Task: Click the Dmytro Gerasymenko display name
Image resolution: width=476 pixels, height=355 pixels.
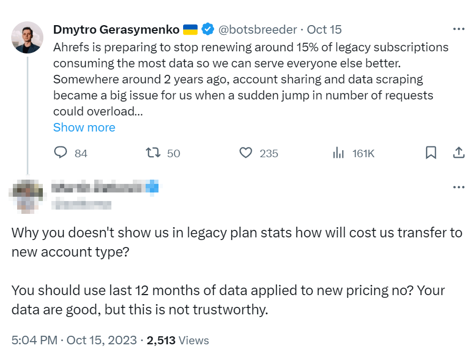Action: tap(116, 29)
